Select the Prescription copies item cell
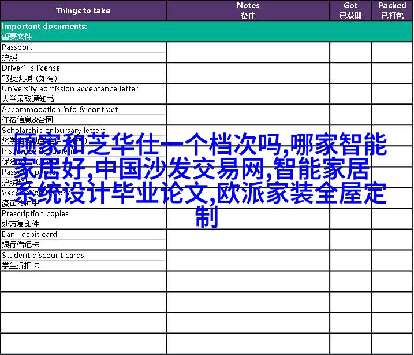The height and width of the screenshot is (355, 414). coord(83,219)
